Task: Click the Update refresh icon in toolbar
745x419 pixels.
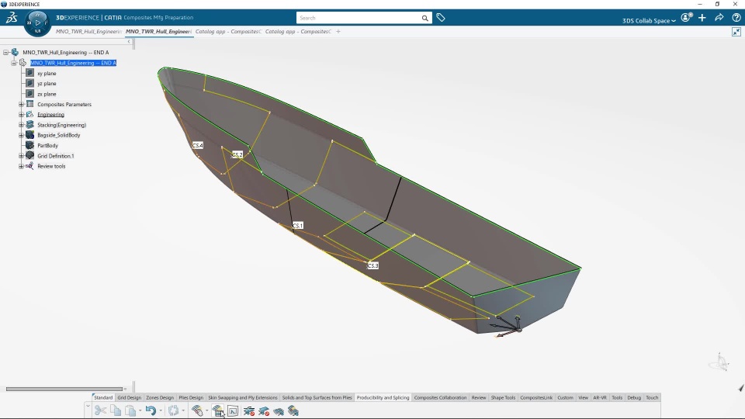Action: 173,410
